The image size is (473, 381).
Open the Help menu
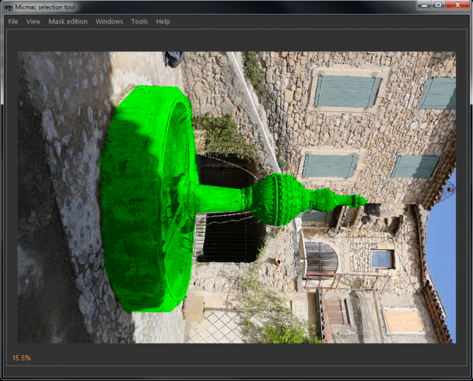163,22
